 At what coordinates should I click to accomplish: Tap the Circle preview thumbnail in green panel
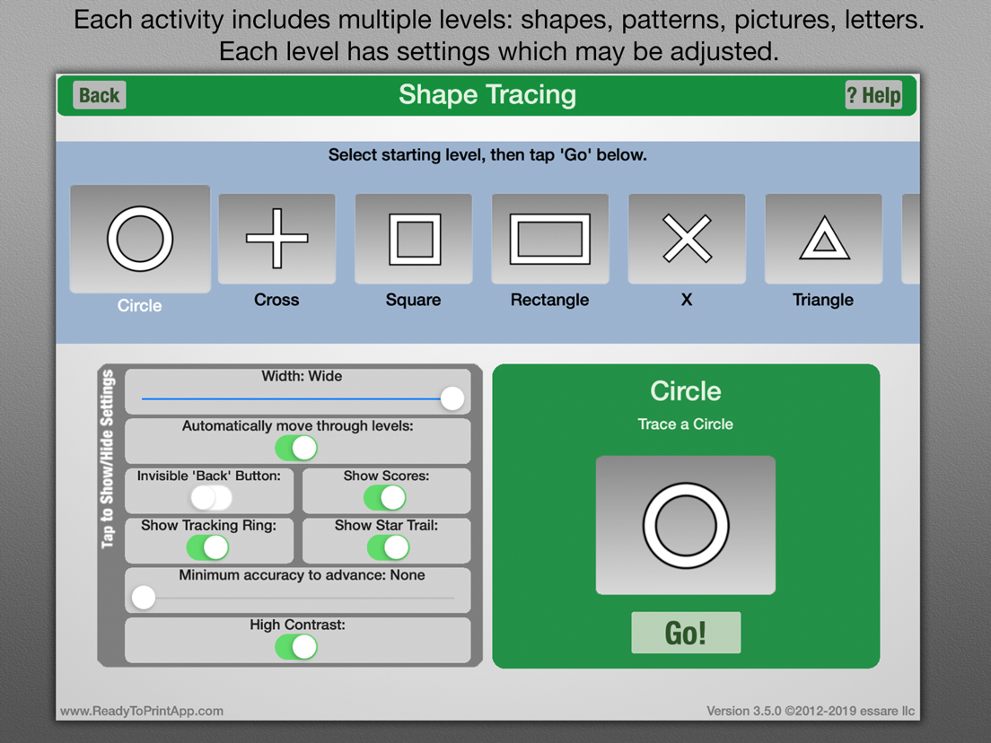(686, 525)
